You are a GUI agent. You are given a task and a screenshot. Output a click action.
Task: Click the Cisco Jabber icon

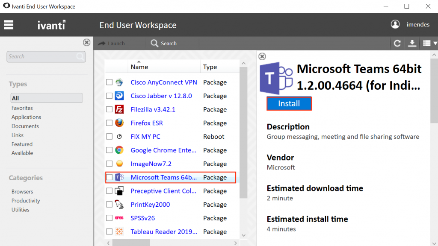point(119,96)
